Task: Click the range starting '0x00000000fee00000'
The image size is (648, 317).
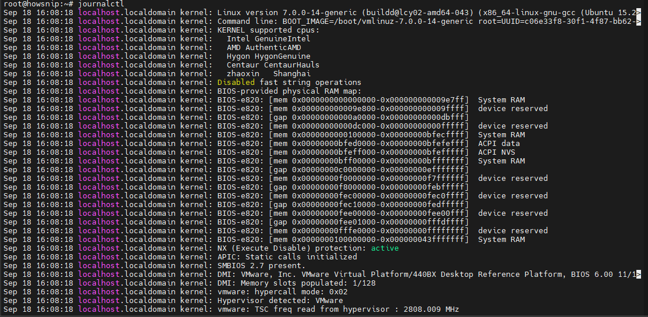Action: click(369, 213)
